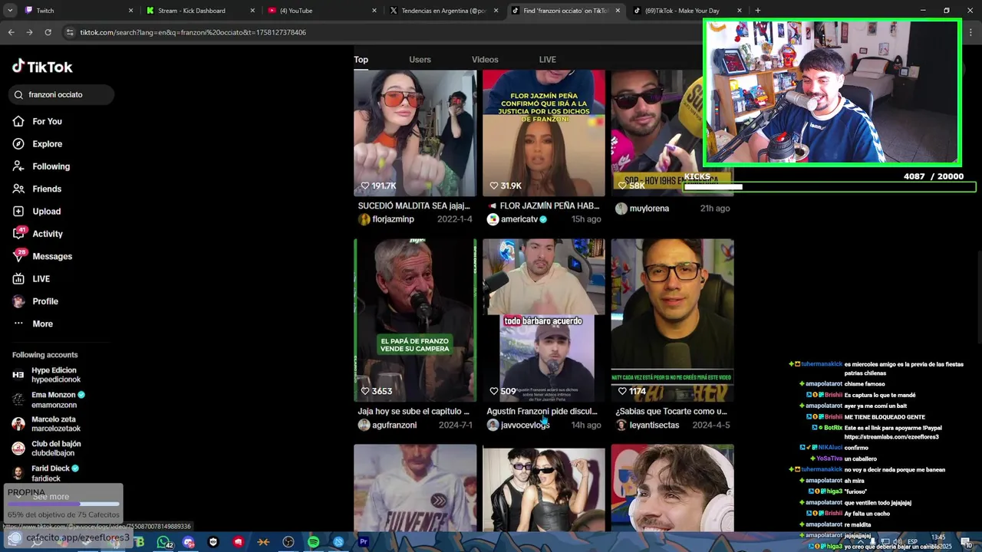Screen dimensions: 982x552
Task: Open the muylorena video thumbnail
Action: click(672, 133)
